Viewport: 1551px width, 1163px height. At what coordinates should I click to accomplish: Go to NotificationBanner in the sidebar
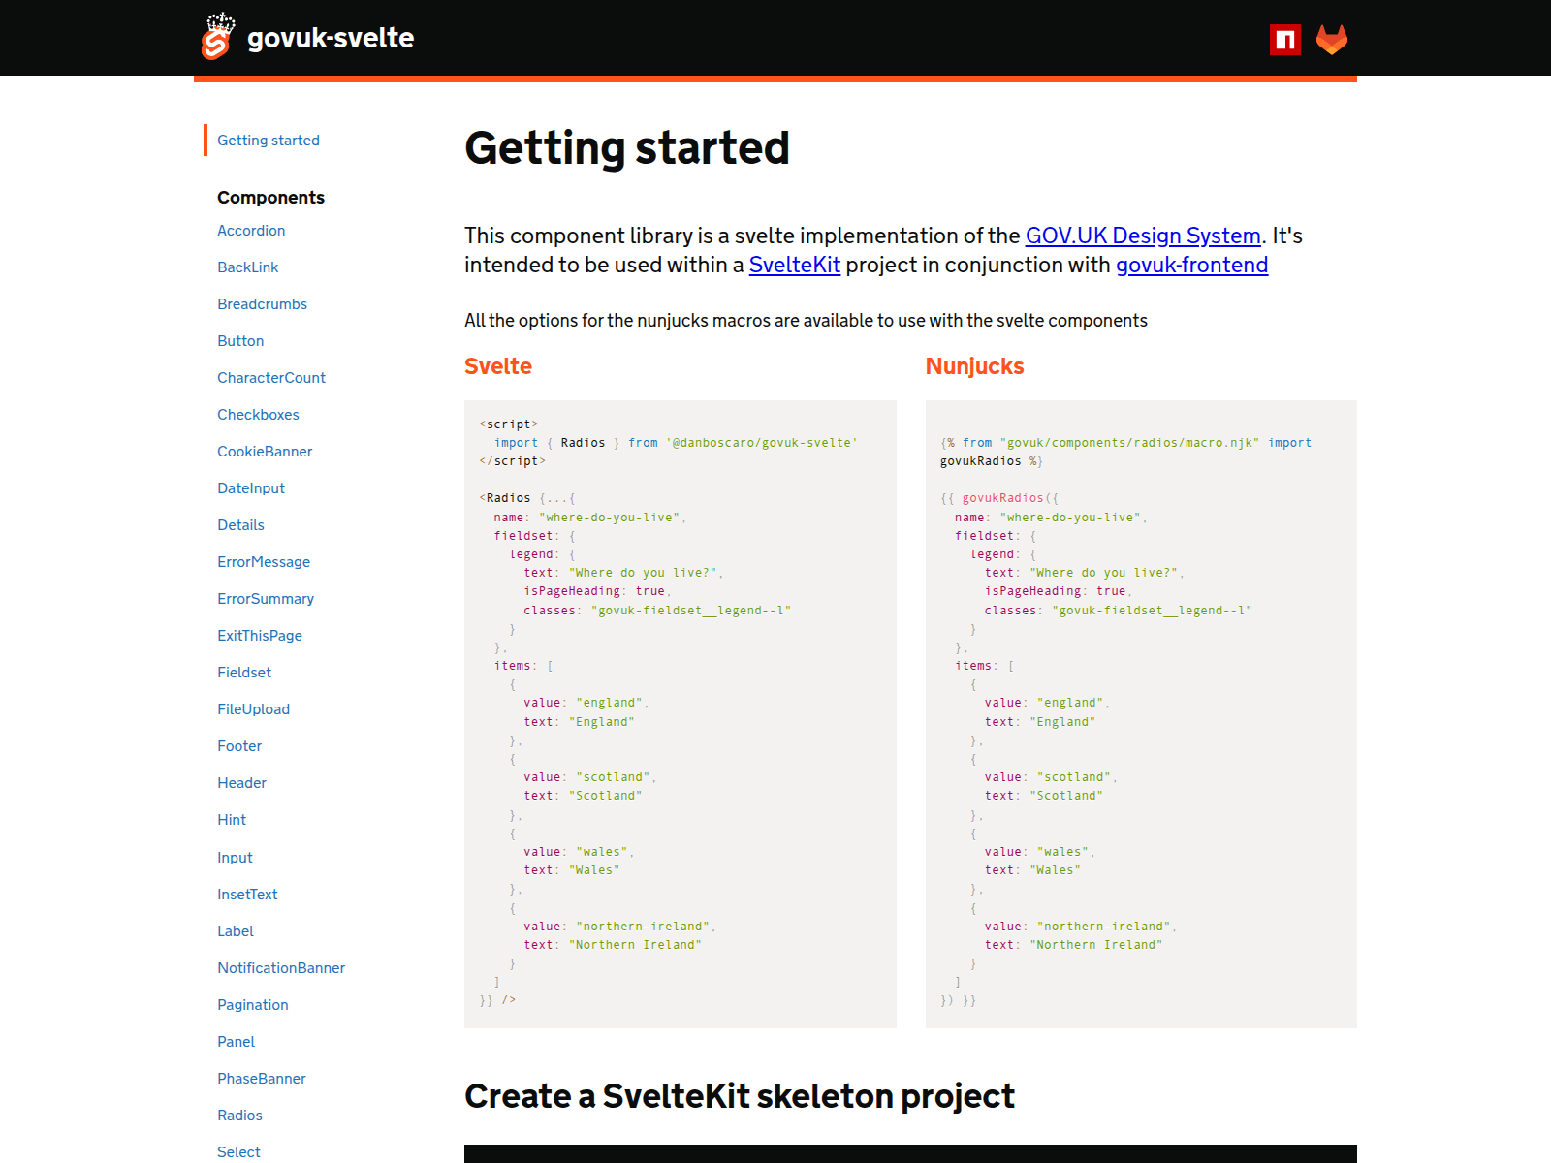(x=281, y=968)
